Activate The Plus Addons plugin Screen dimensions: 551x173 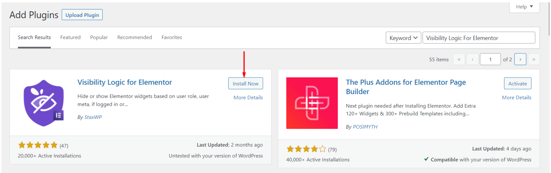click(517, 83)
